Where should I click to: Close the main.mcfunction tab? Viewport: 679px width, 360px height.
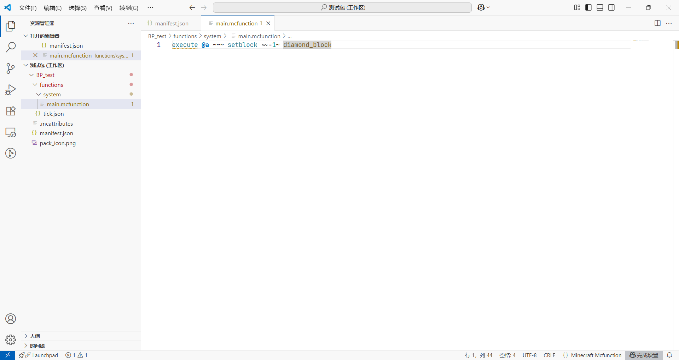pos(268,23)
